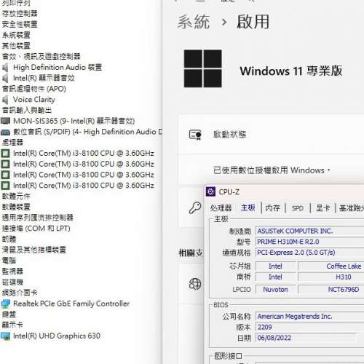This screenshot has width=364, height=364.
Task: Switch to the 处理器 tab in CPU-Z
Action: pyautogui.click(x=221, y=208)
